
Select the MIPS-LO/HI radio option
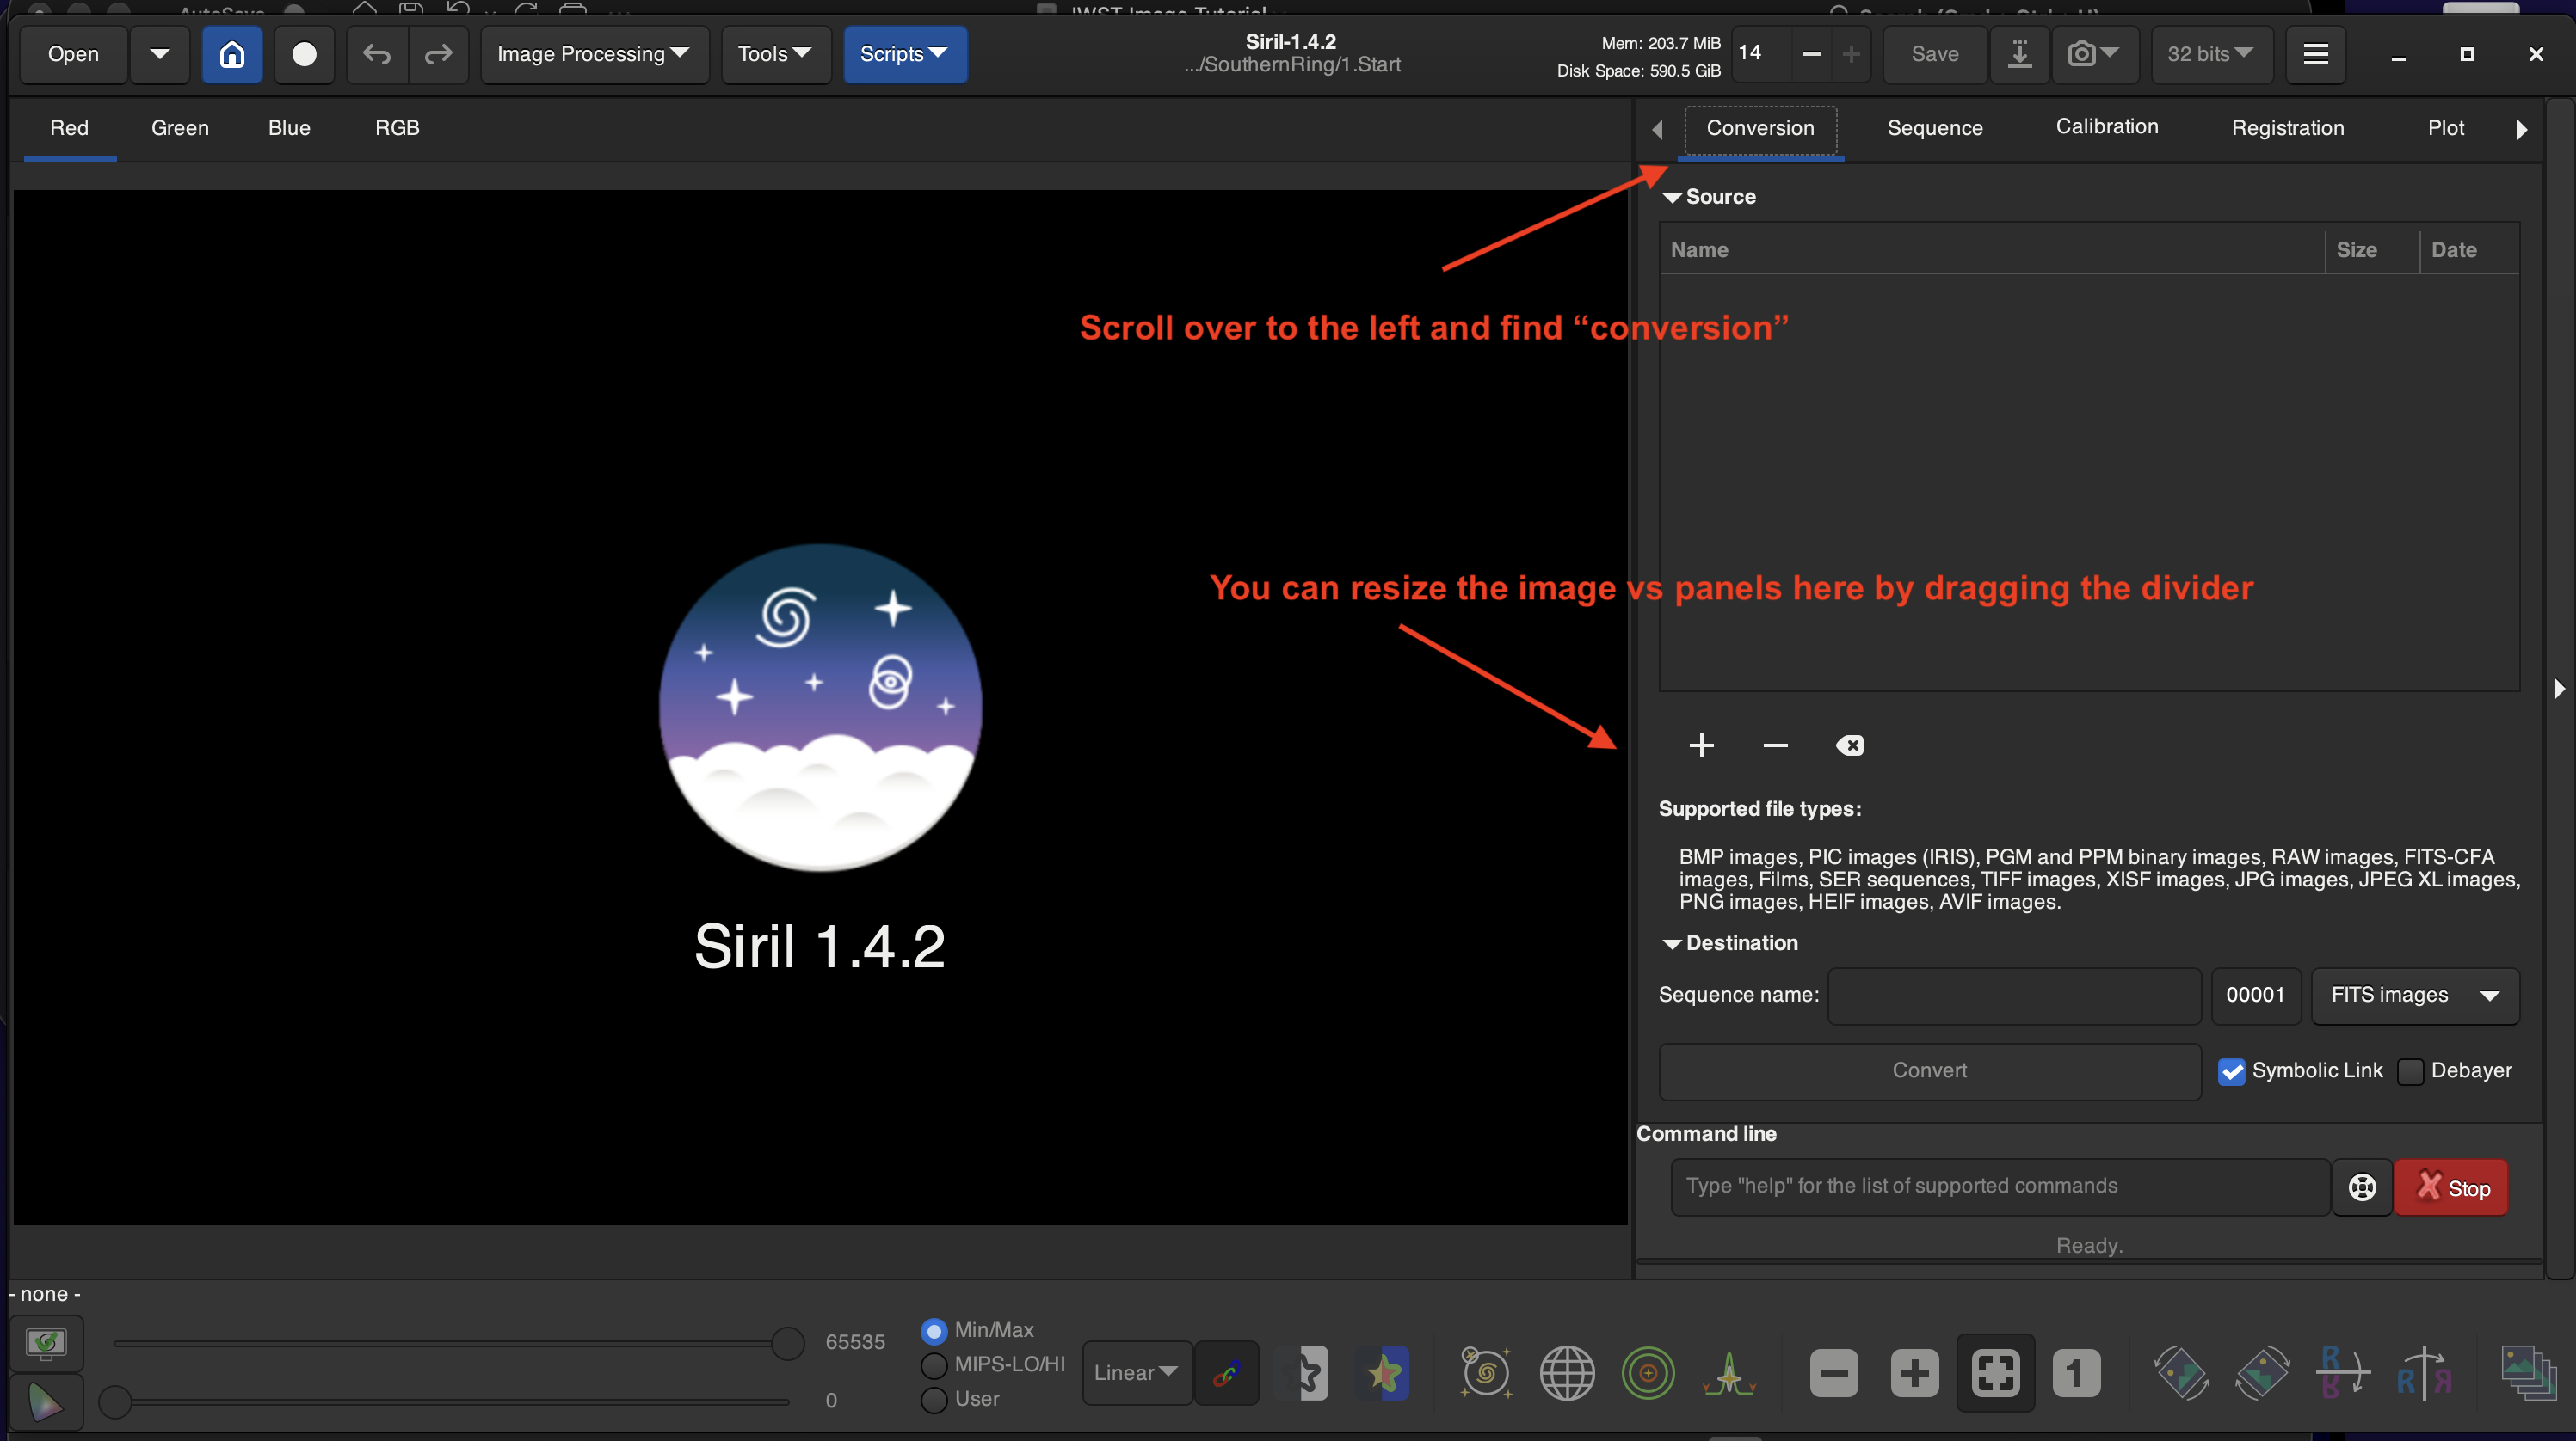click(934, 1365)
